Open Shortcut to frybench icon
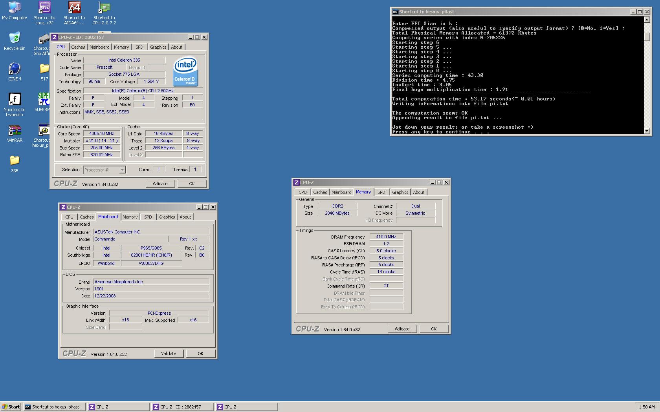The image size is (660, 412). 15,105
